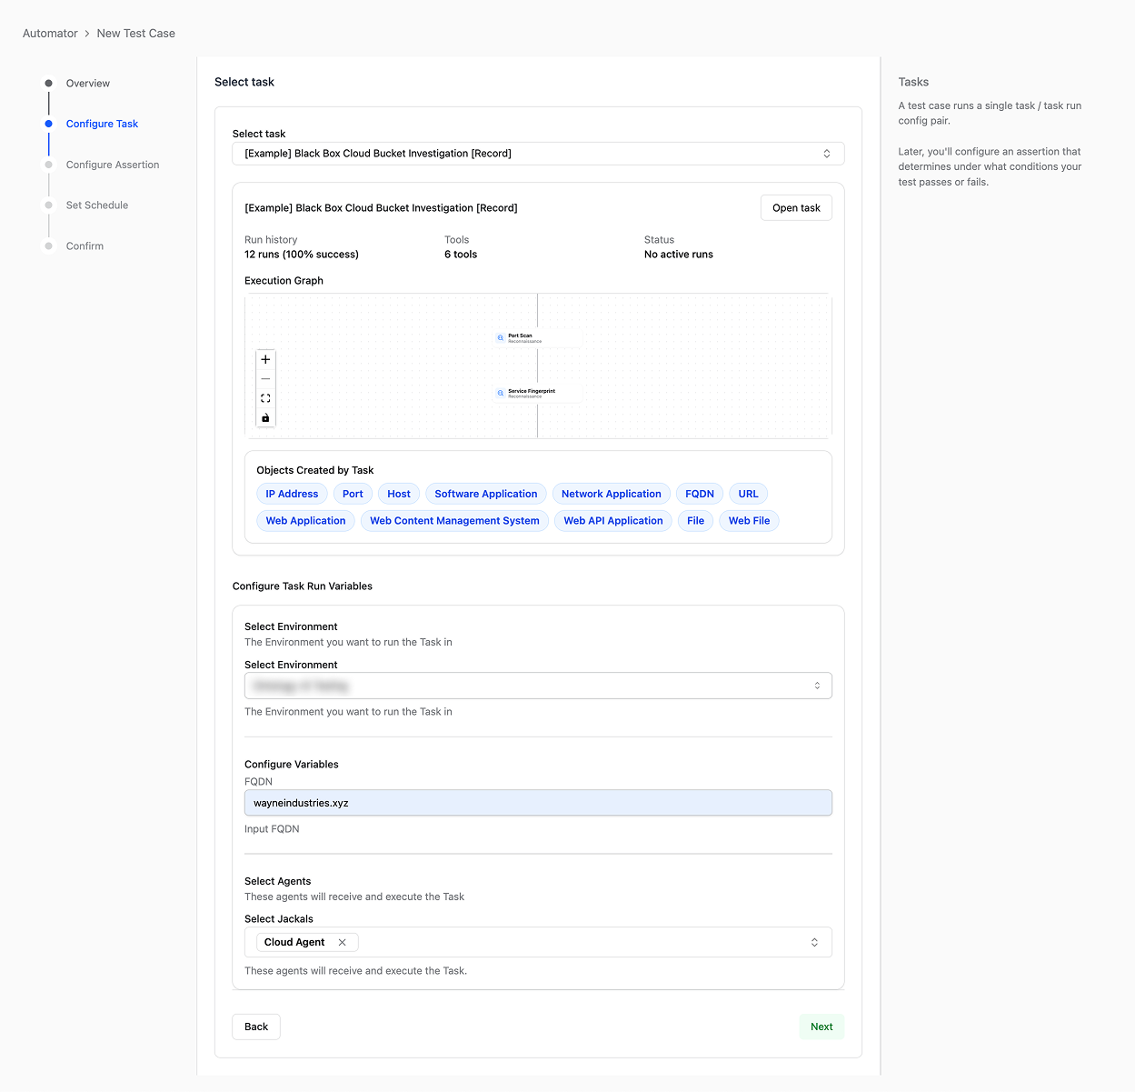Select the Service Fingerprint graph node

[x=536, y=393]
